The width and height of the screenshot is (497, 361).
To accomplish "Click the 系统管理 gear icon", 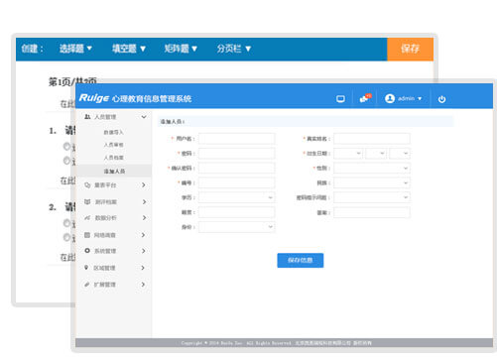I will coord(87,251).
